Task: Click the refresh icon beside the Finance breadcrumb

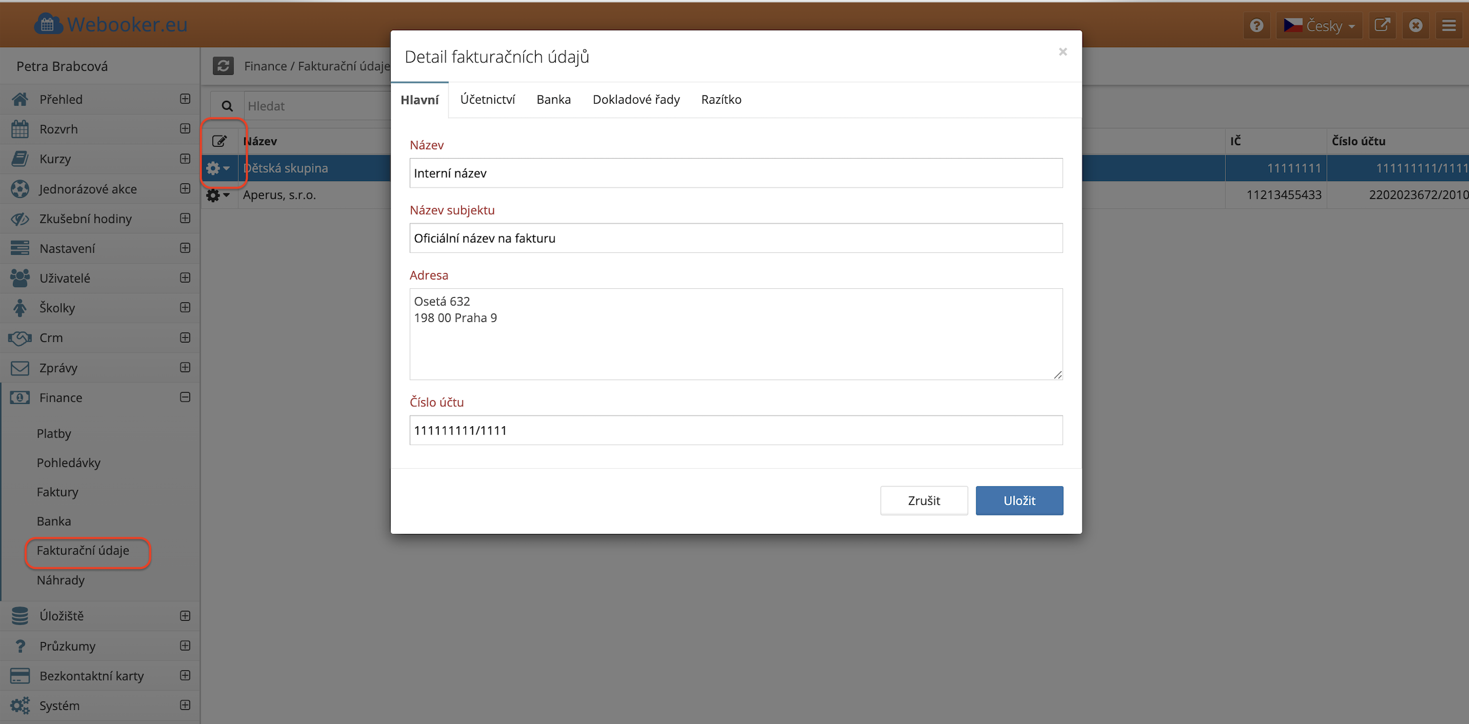Action: (x=223, y=65)
